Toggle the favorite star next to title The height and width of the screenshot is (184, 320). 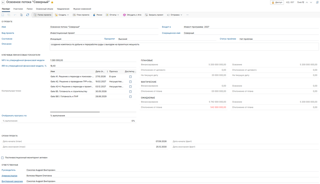pyautogui.click(x=52, y=2)
